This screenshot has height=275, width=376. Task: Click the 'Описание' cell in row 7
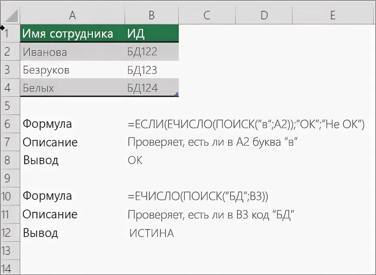pos(72,142)
